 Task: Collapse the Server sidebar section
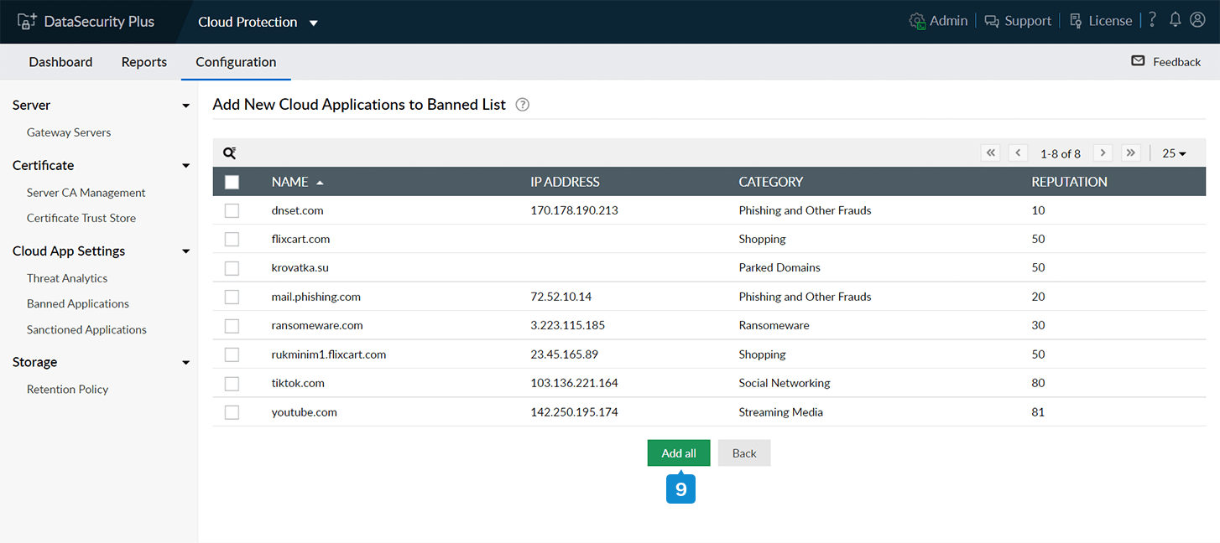pyautogui.click(x=185, y=106)
